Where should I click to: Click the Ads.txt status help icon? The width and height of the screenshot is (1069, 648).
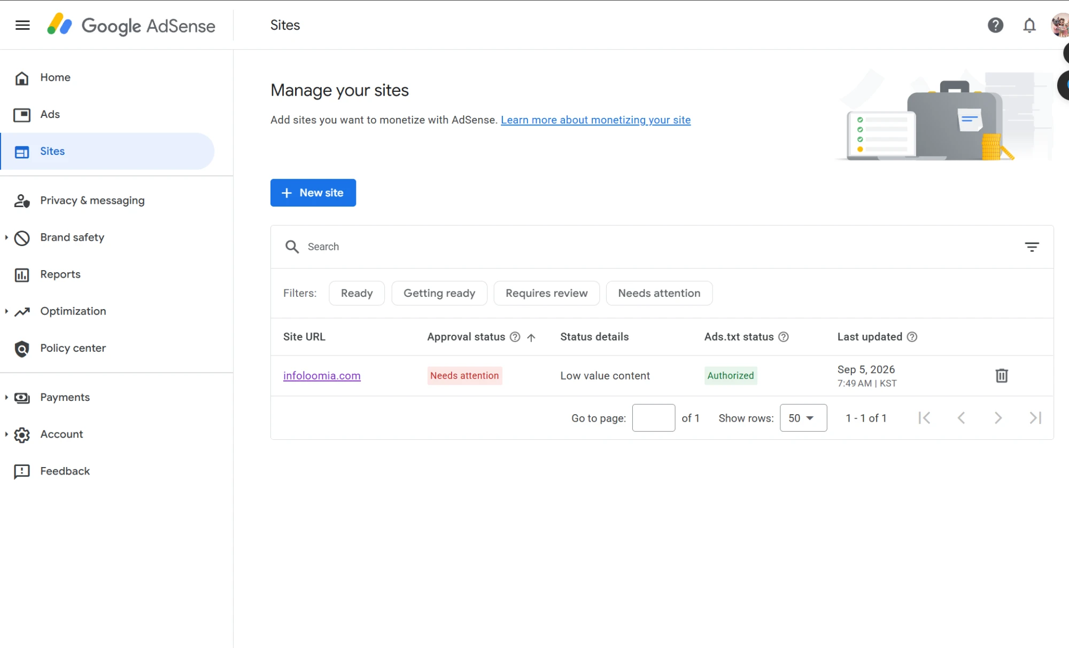(x=784, y=337)
